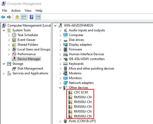The height and width of the screenshot is (124, 153).
Task: Select the CDC ECM warning device icon
Action: [71, 92]
